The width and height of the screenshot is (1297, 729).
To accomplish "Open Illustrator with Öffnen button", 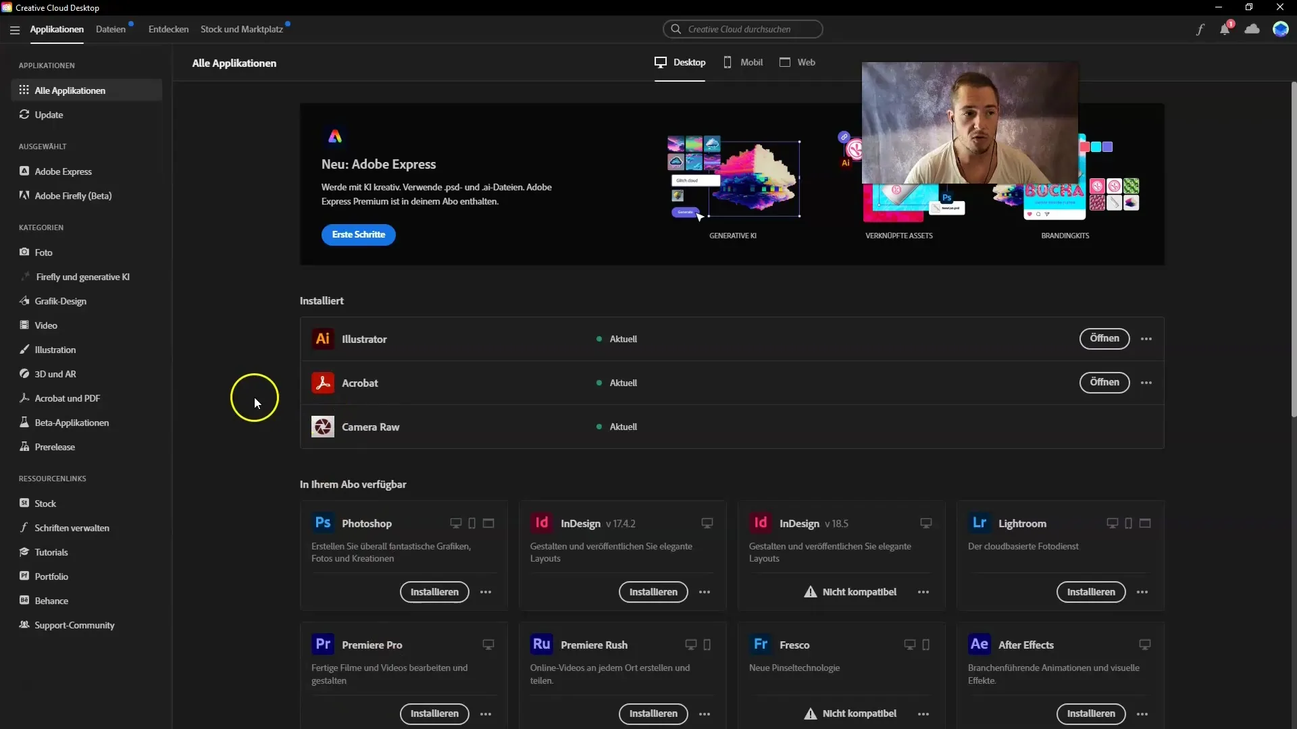I will click(x=1104, y=339).
